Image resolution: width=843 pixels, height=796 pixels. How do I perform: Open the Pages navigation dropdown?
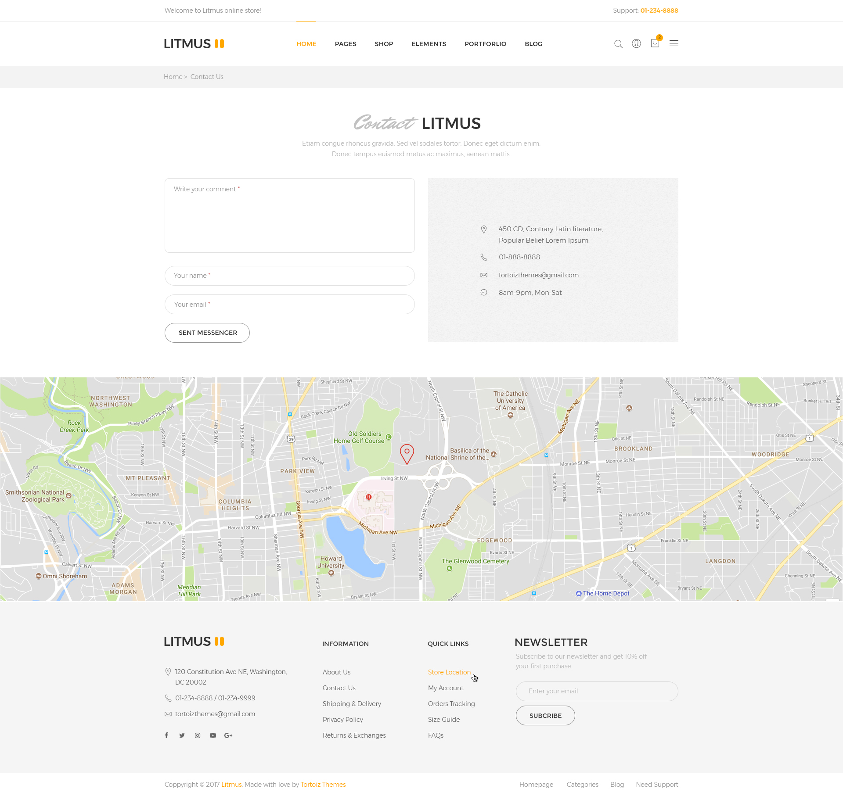346,43
